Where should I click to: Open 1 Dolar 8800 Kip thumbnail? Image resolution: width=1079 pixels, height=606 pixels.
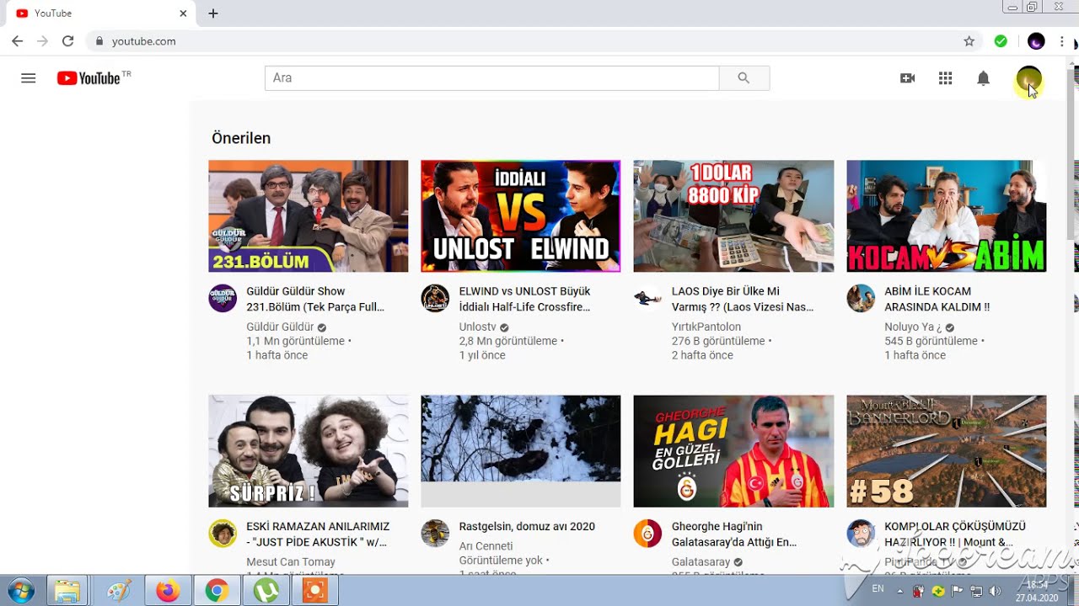pos(733,216)
